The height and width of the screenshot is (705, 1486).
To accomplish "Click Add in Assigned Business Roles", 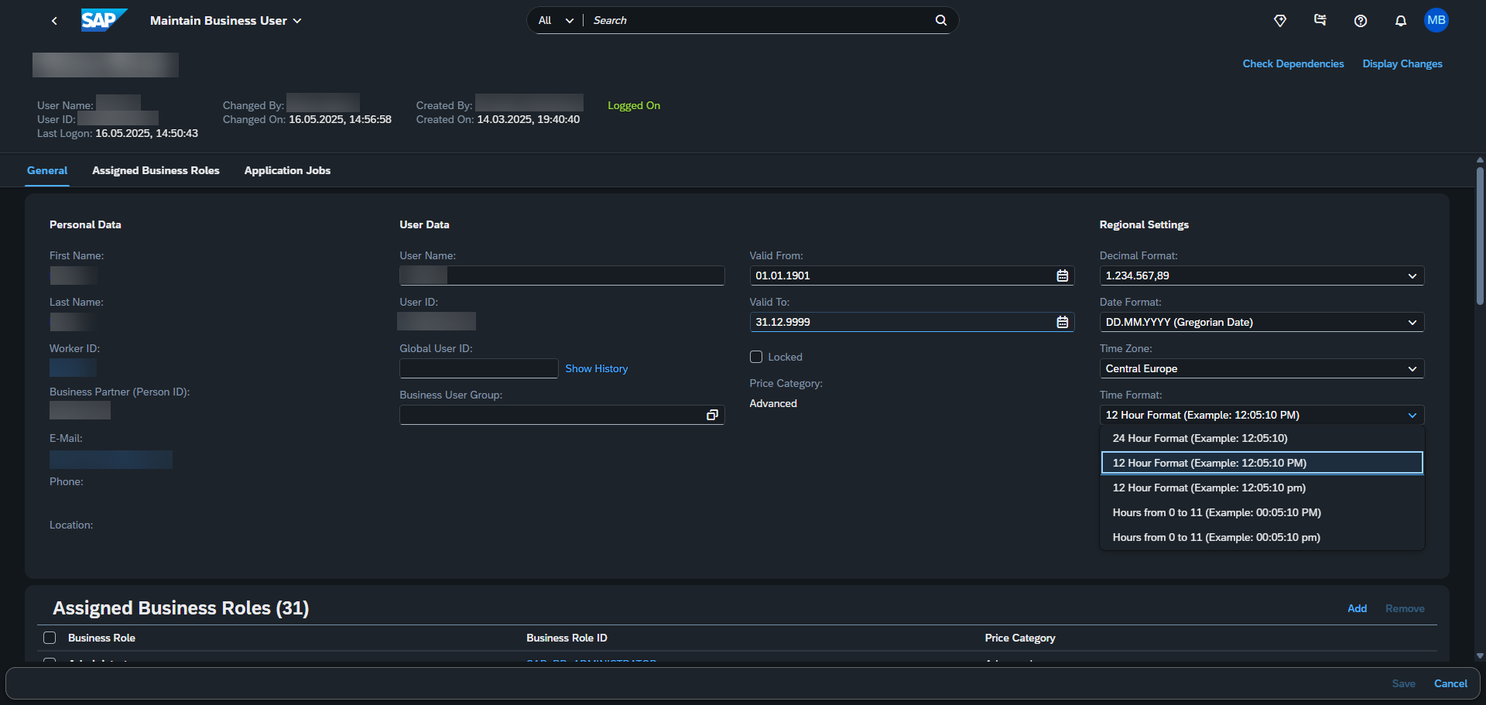I will coord(1357,608).
